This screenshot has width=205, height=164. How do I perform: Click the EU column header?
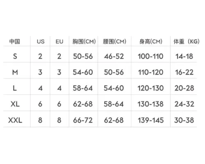click(59, 41)
